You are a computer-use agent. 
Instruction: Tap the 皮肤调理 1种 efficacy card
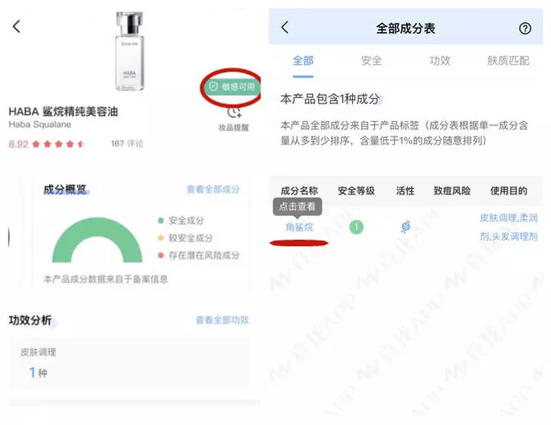pyautogui.click(x=129, y=363)
